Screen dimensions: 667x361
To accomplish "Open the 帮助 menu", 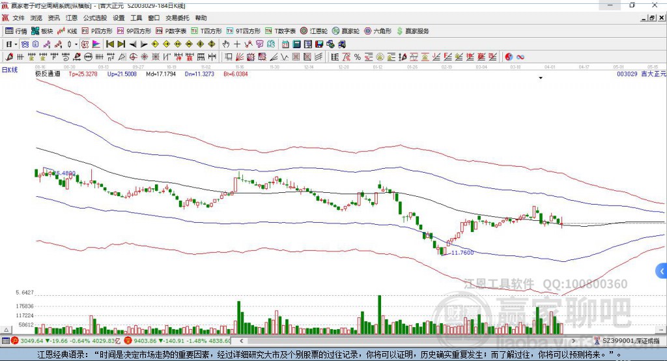I will tap(201, 18).
